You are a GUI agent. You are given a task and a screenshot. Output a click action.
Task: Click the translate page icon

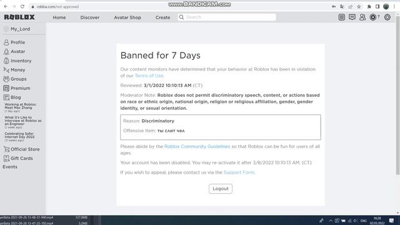[x=342, y=7]
